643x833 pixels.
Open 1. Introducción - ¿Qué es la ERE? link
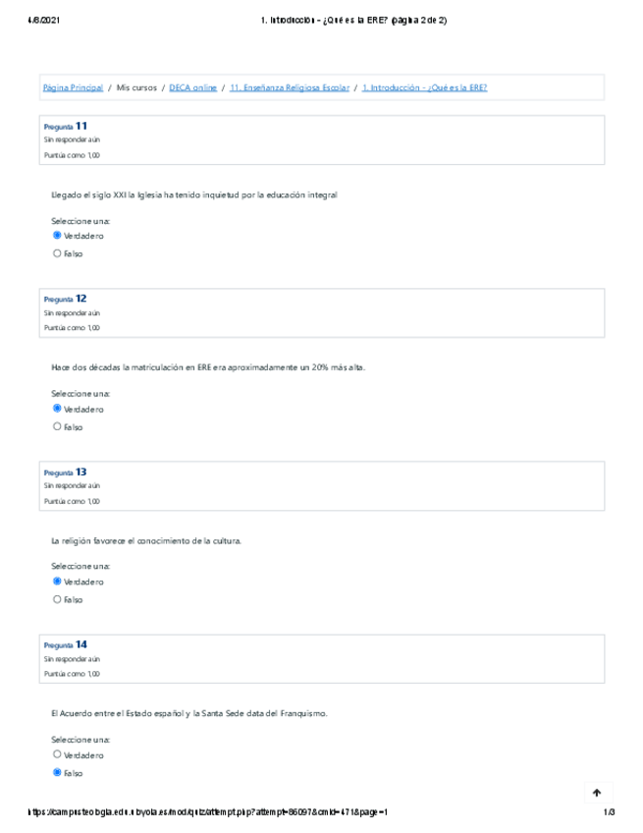click(424, 87)
